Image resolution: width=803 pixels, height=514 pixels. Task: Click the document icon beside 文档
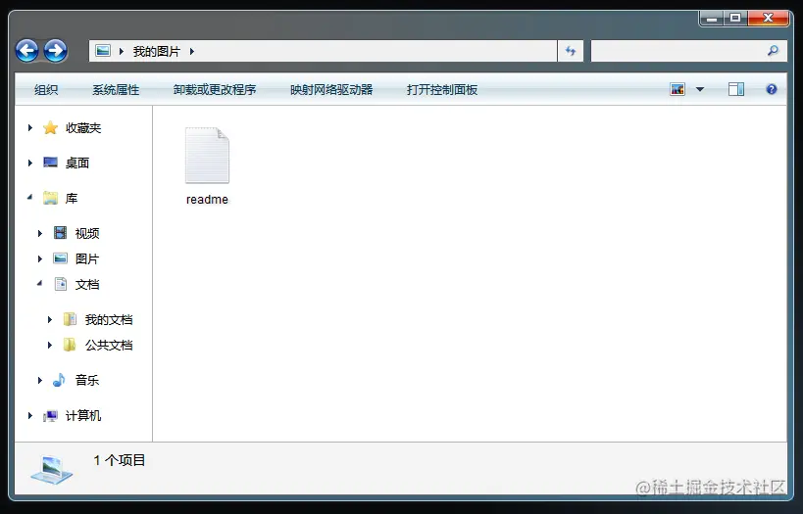(61, 284)
